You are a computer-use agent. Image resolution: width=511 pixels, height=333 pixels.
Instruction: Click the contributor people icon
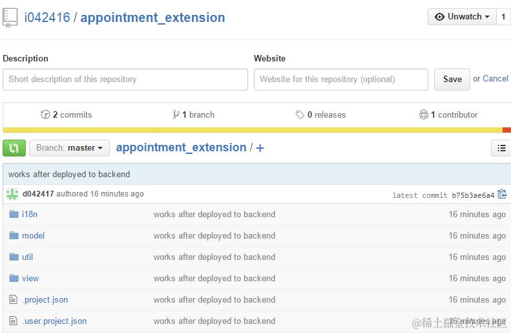point(424,114)
